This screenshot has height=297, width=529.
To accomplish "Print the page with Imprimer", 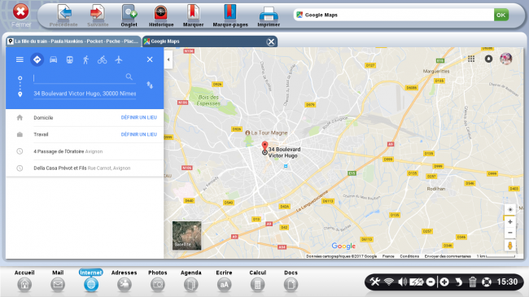I will pyautogui.click(x=269, y=15).
